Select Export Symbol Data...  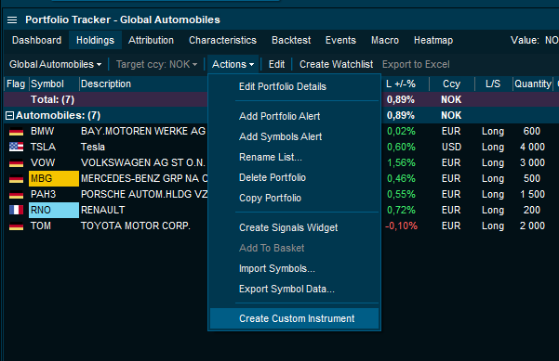(294, 290)
